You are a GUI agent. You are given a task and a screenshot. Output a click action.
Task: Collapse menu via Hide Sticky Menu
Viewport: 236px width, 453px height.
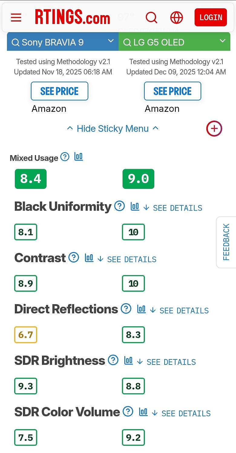pos(113,128)
